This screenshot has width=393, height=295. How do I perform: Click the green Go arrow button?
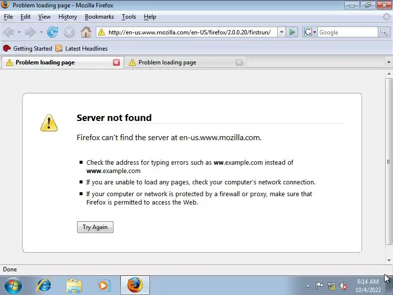(292, 32)
